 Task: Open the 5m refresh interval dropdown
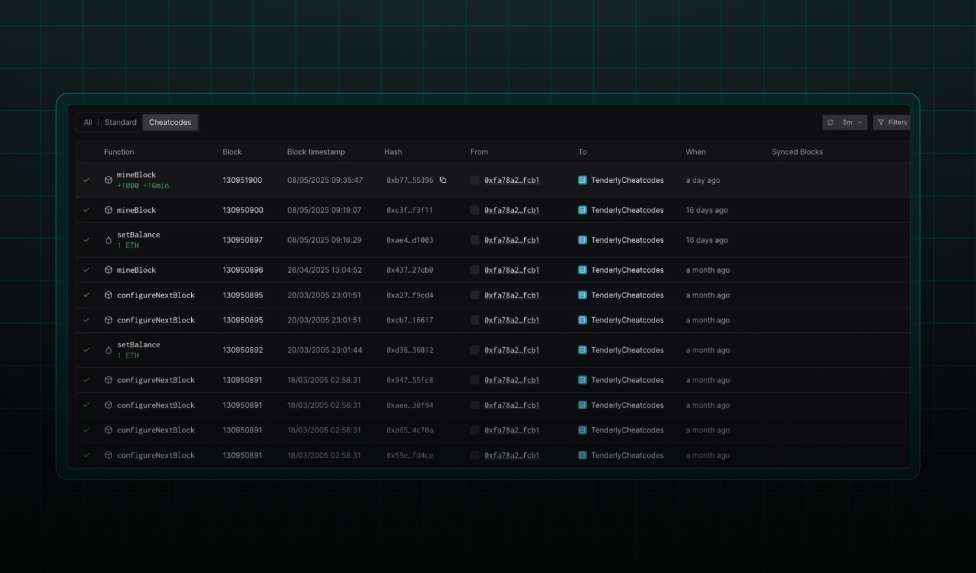click(852, 122)
